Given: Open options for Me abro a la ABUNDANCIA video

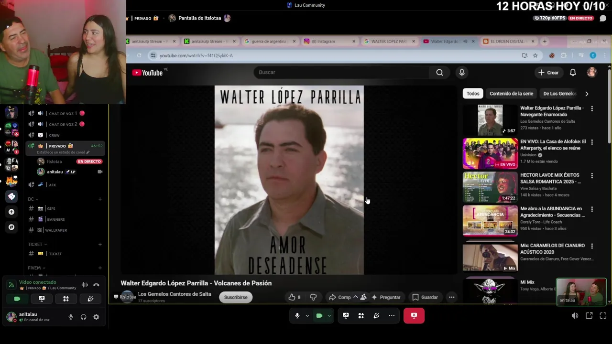Looking at the screenshot, I should pyautogui.click(x=592, y=209).
